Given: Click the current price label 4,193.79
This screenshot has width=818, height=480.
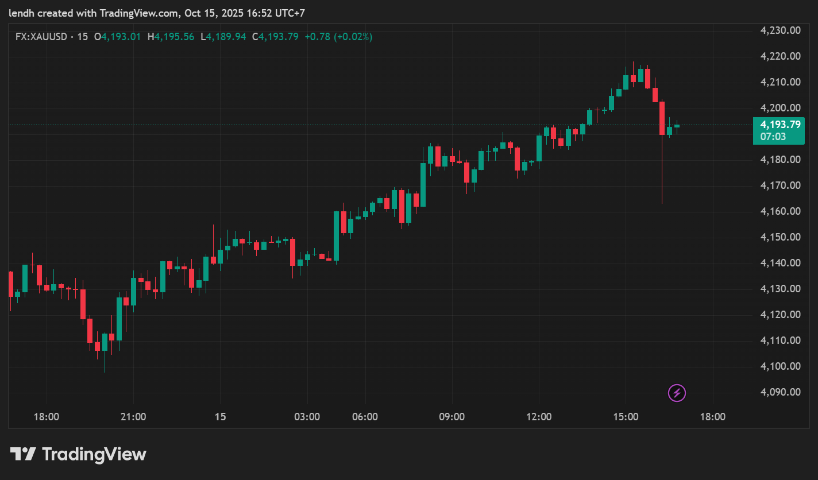Looking at the screenshot, I should (779, 125).
